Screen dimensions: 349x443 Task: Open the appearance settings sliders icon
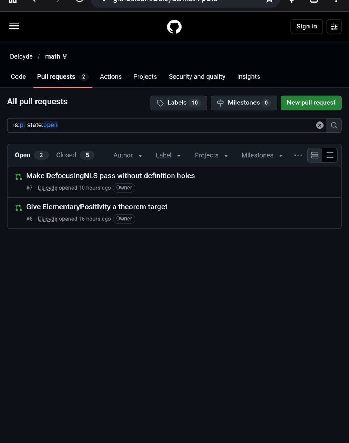point(334,27)
